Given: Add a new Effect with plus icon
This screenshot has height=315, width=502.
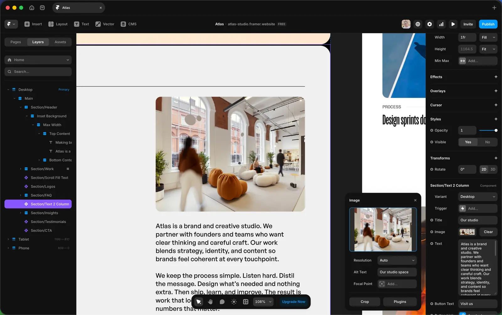Looking at the screenshot, I should (496, 77).
